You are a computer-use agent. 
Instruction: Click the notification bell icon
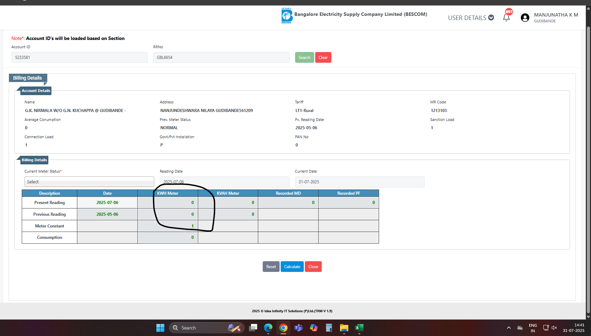coord(506,18)
